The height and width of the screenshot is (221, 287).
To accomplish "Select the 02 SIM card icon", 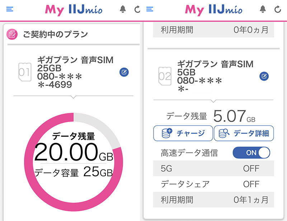I will click(165, 76).
